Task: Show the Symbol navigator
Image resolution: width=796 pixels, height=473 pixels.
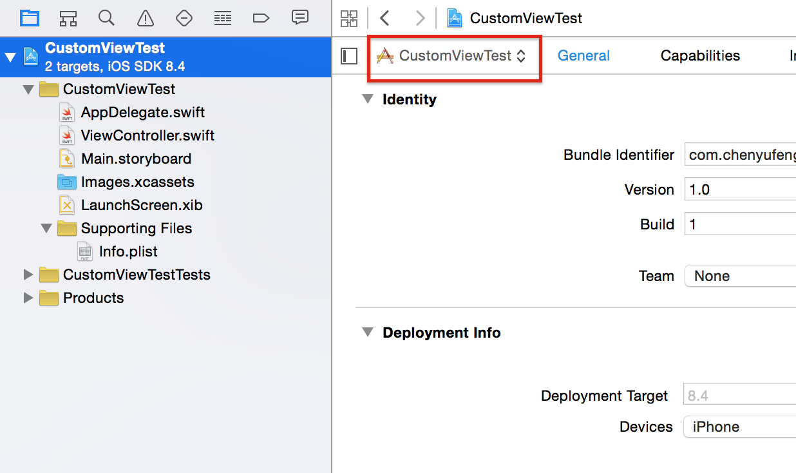Action: click(x=68, y=17)
